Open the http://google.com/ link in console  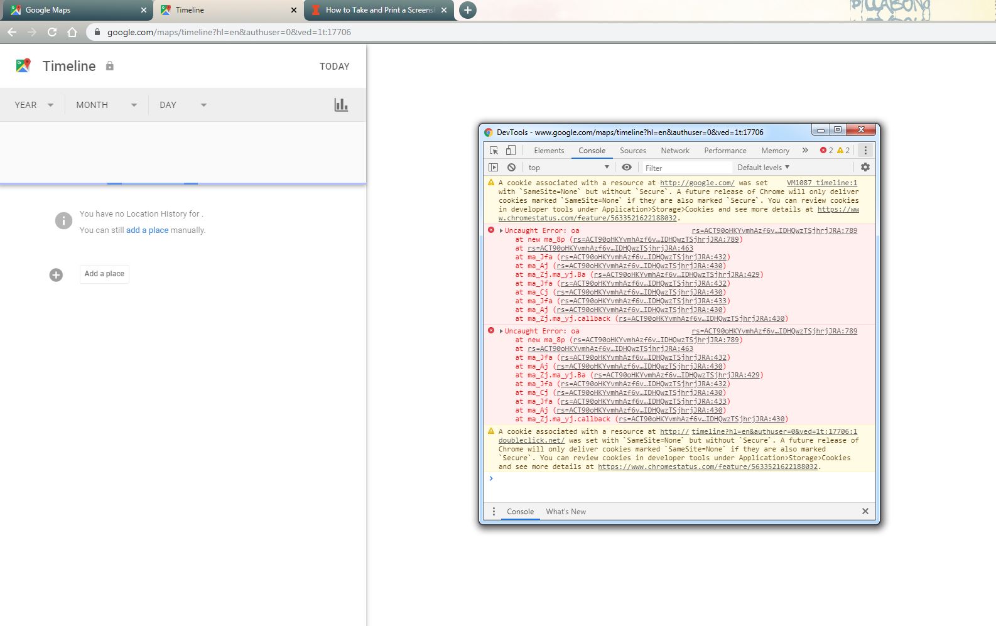(697, 183)
